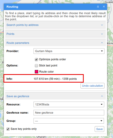The image size is (113, 138).
Task: Close the Routing dialog
Action: (x=104, y=7)
